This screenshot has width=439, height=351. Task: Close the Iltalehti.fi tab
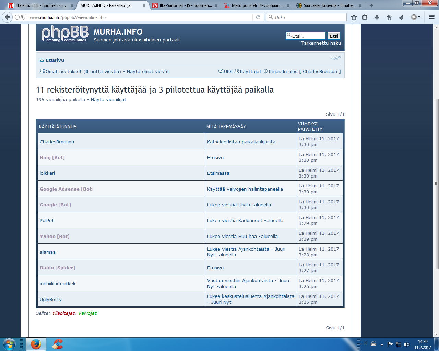[72, 5]
